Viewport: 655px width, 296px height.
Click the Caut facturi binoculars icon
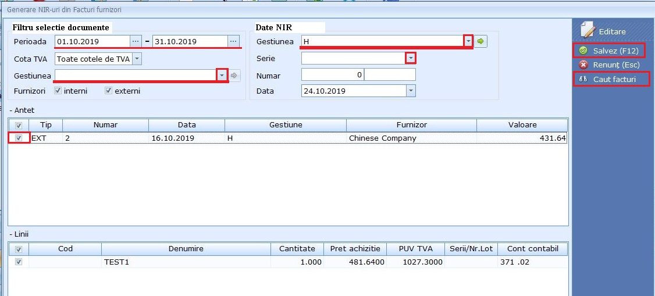pos(583,79)
